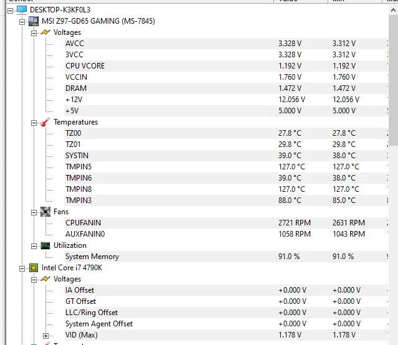Click the Intel Core i7 CPU icon

[x=34, y=268]
